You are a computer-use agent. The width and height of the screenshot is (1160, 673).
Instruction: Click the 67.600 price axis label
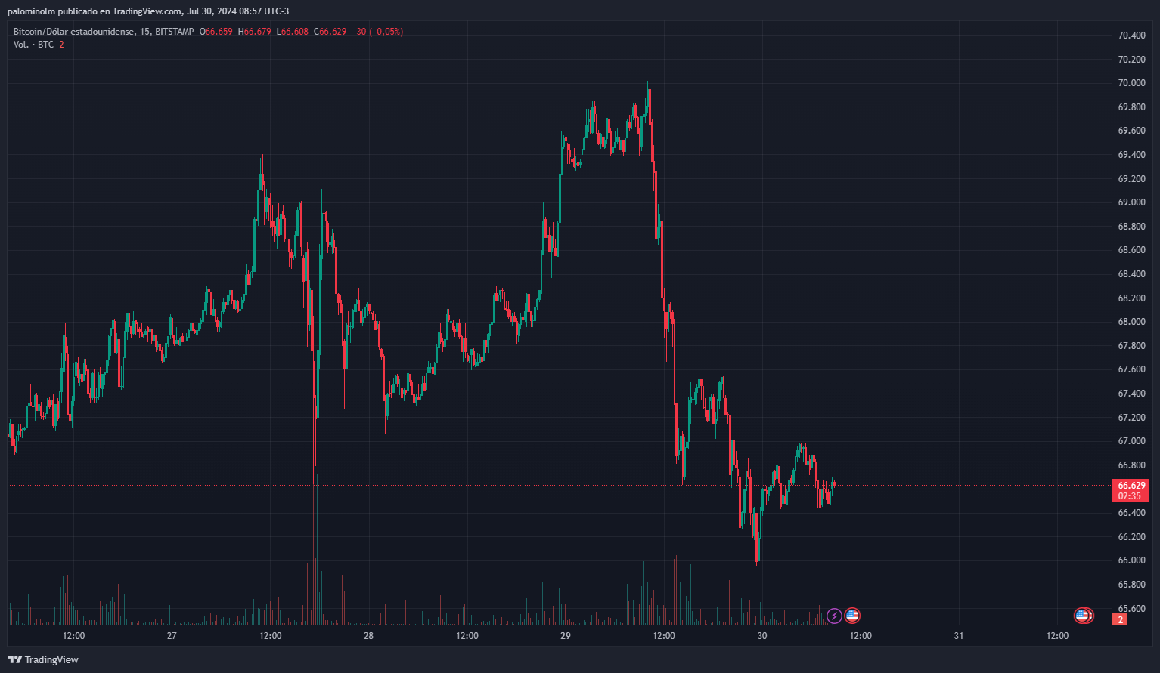1131,369
